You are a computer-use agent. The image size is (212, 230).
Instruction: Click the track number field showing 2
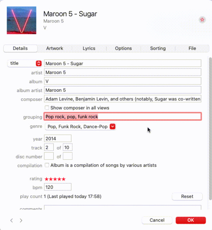point(49,147)
